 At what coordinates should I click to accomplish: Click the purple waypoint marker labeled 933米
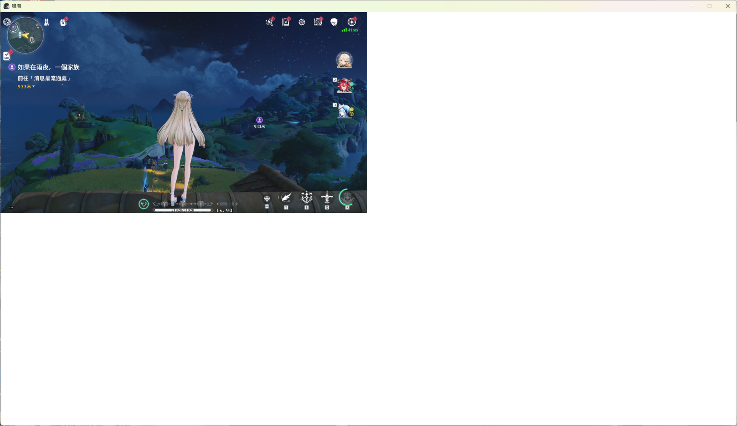tap(259, 120)
